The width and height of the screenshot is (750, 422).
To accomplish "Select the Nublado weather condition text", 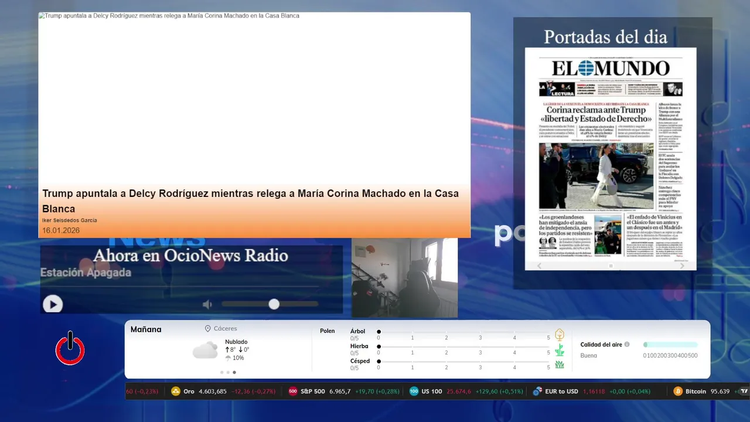I will [x=236, y=342].
